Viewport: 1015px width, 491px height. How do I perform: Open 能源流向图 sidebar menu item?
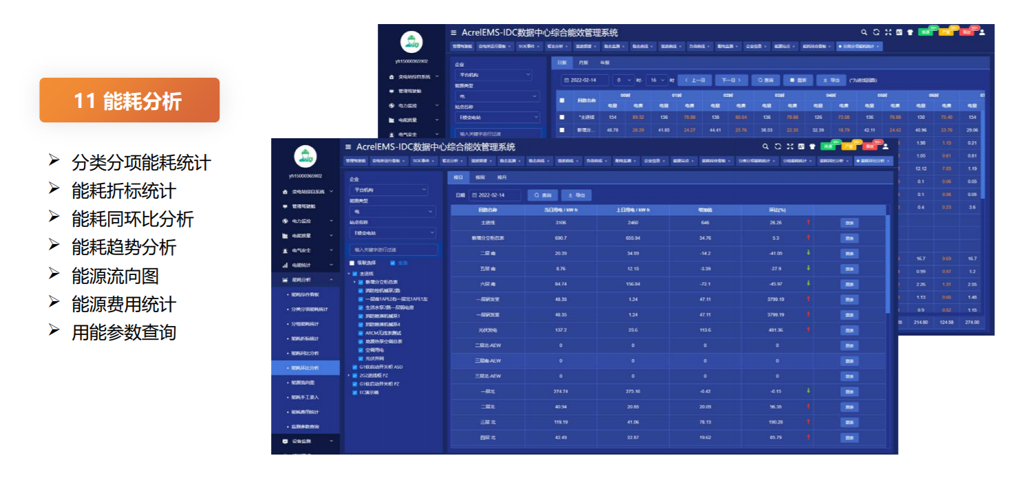(x=303, y=382)
